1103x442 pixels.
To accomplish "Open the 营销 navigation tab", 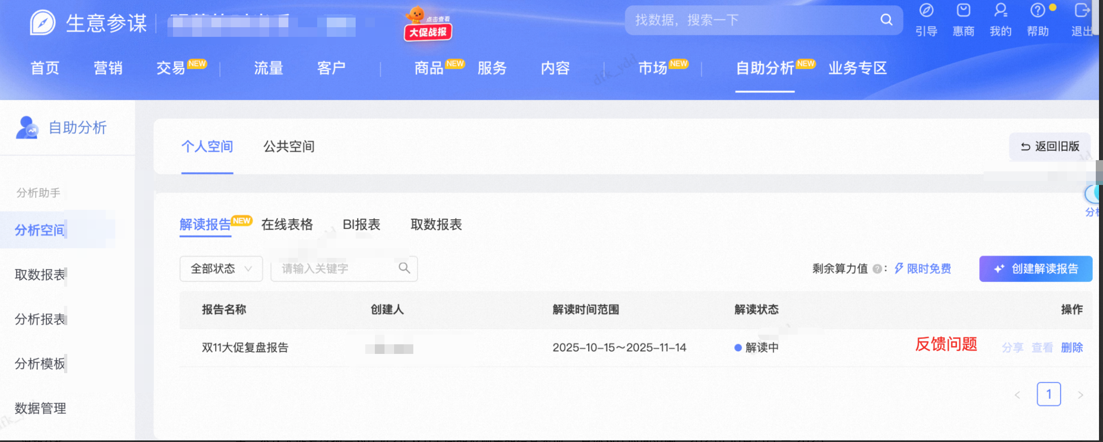I will [108, 68].
